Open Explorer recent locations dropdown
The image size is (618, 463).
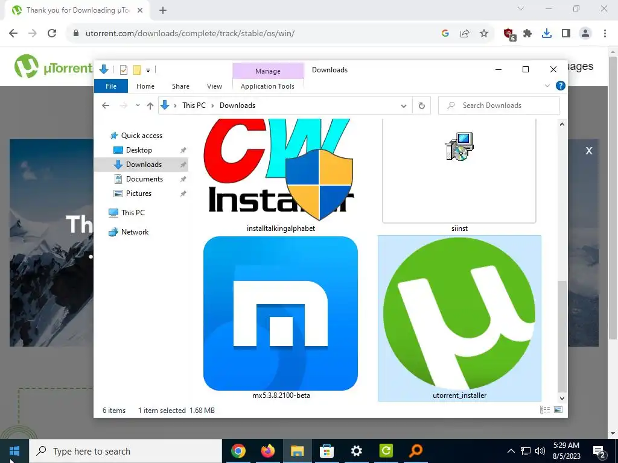[138, 106]
